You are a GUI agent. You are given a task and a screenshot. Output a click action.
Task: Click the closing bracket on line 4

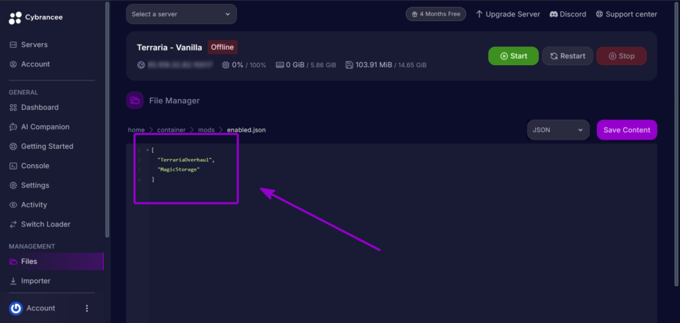pyautogui.click(x=153, y=179)
